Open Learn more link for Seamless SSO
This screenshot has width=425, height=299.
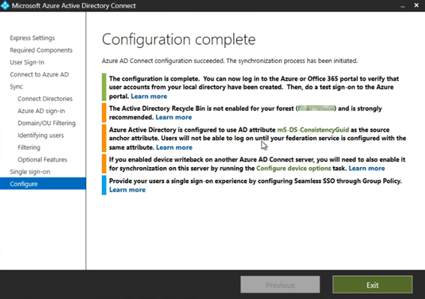pos(127,190)
